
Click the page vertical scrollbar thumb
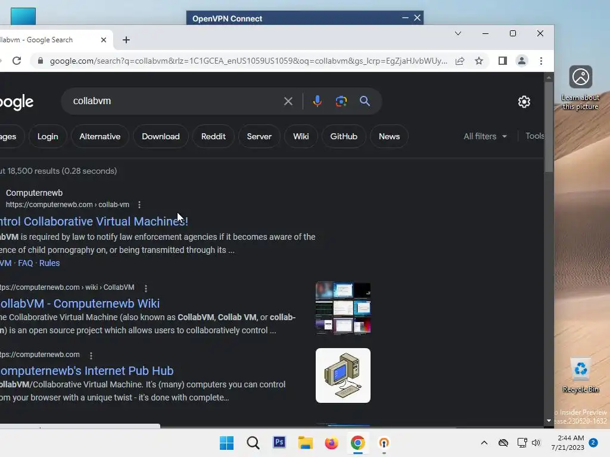coord(549,127)
